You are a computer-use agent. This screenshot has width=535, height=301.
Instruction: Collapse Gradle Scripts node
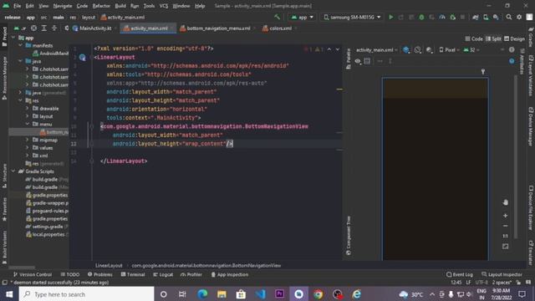[13, 171]
